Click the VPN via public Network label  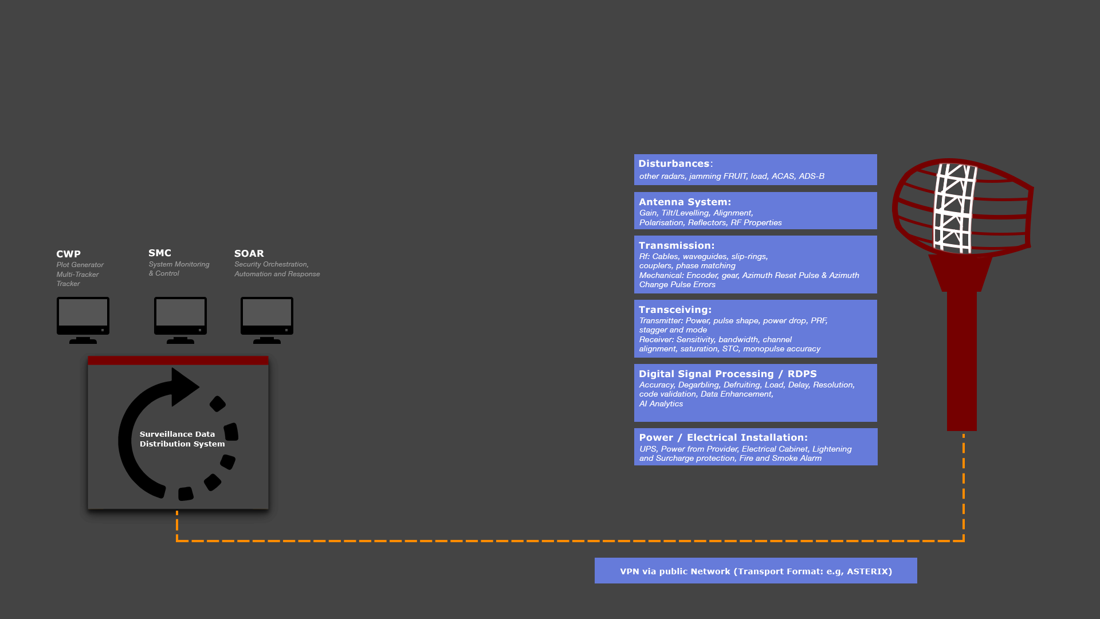756,571
